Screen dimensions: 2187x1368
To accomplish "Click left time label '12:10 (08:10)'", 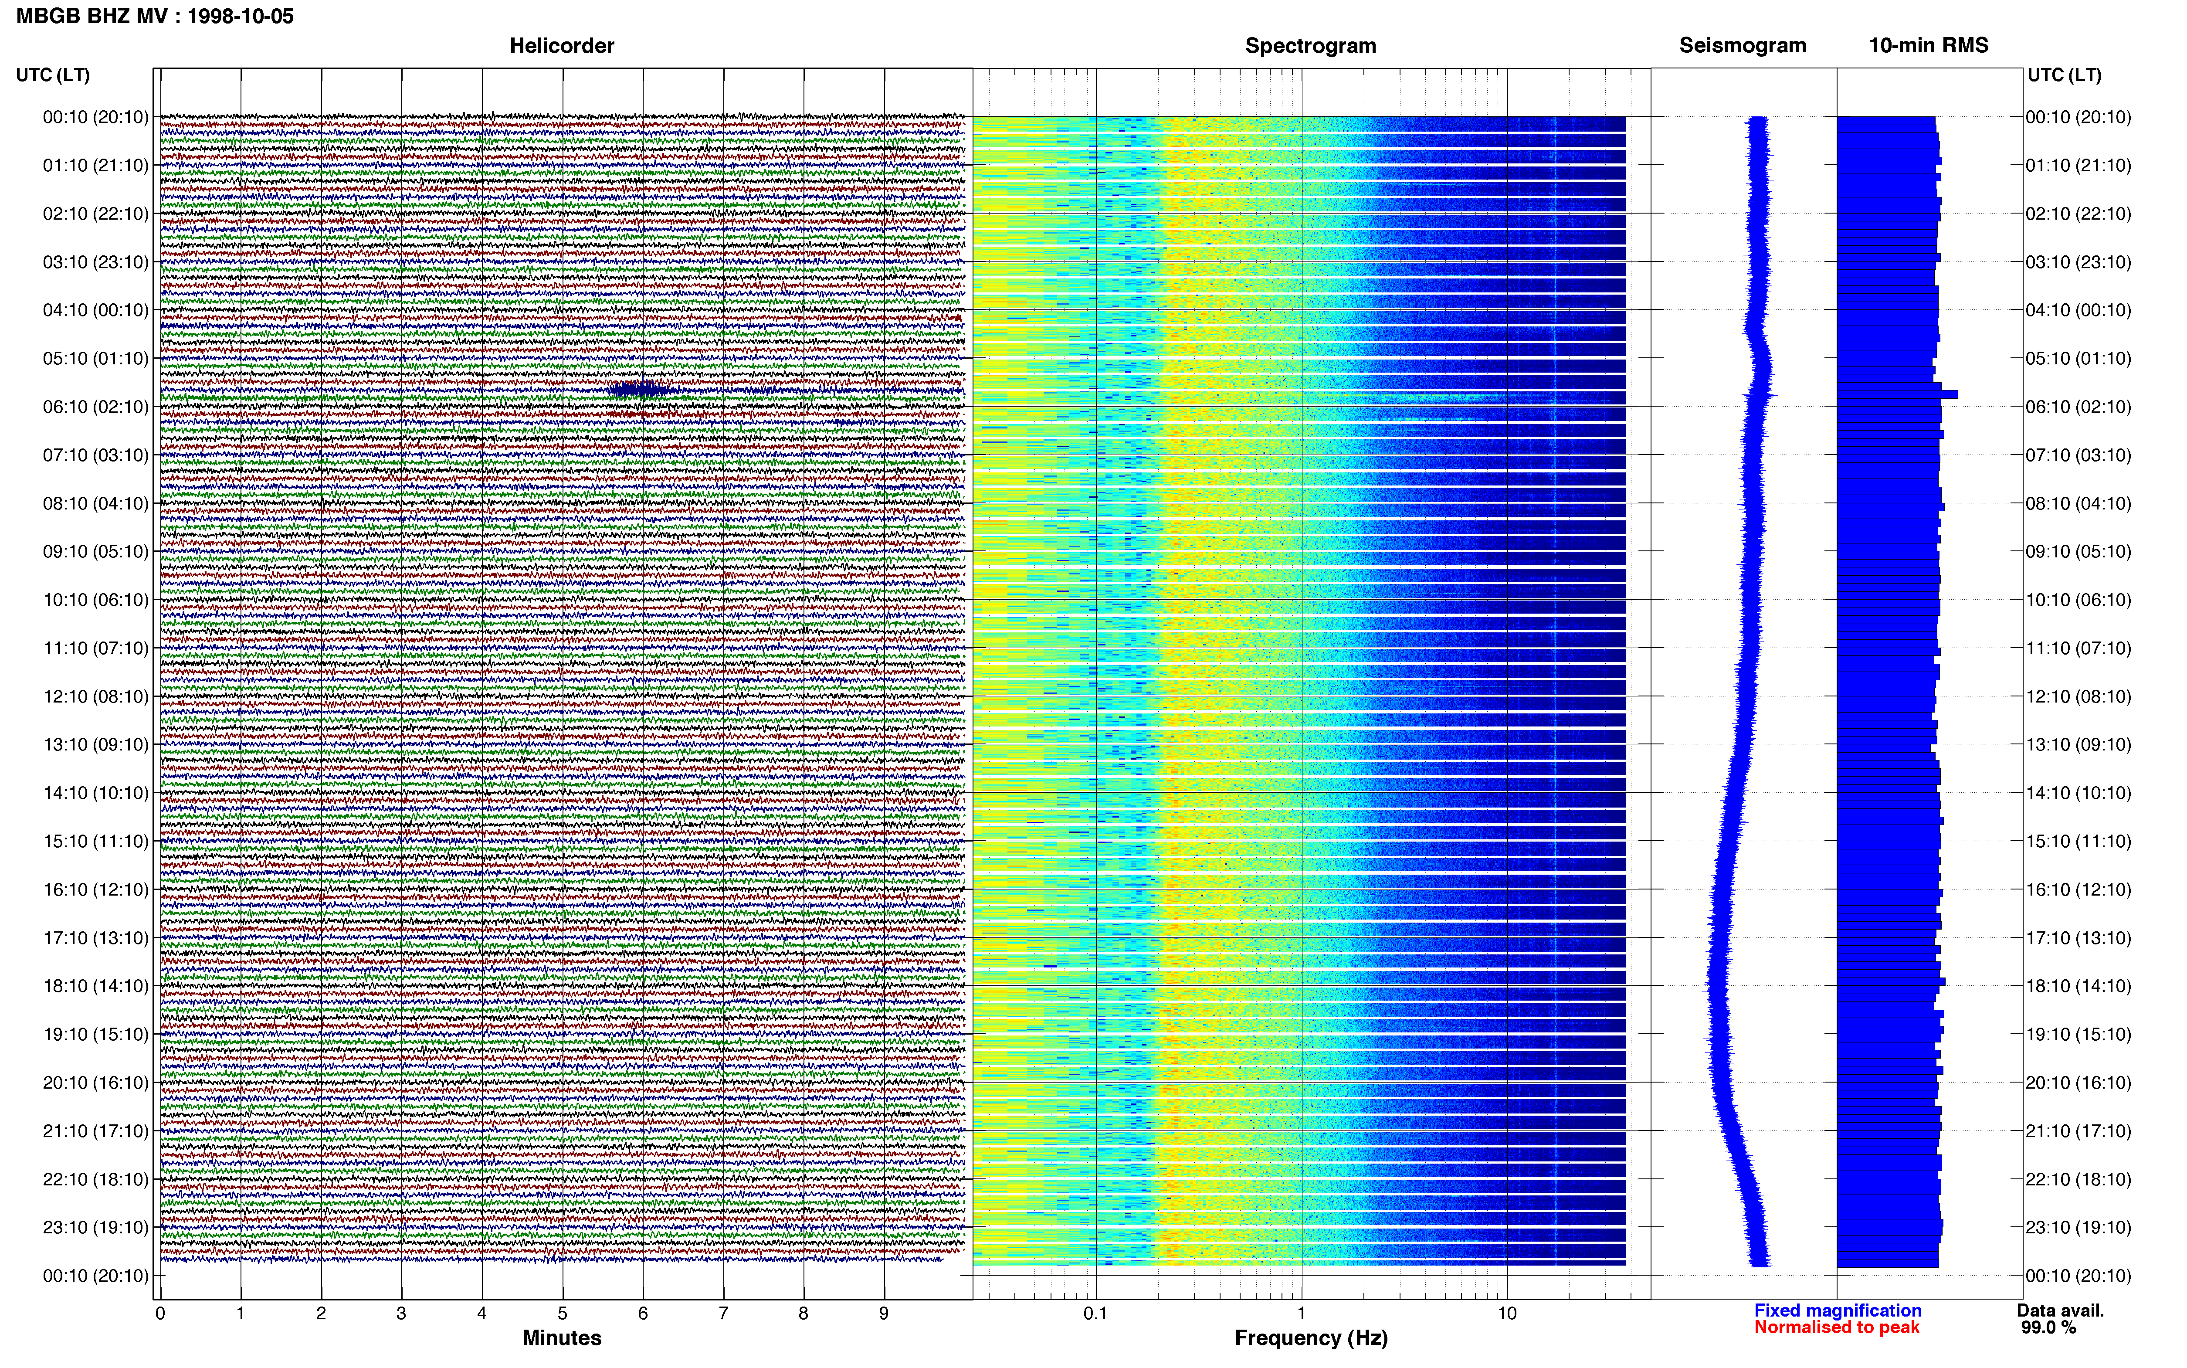I will [95, 697].
